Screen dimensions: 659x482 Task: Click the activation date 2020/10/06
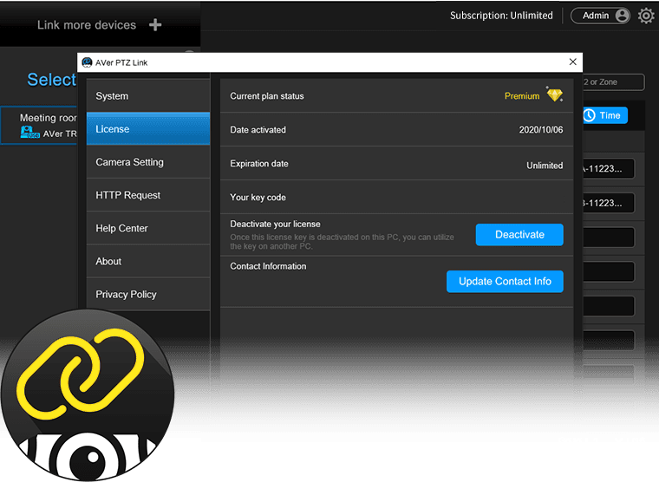(x=541, y=130)
